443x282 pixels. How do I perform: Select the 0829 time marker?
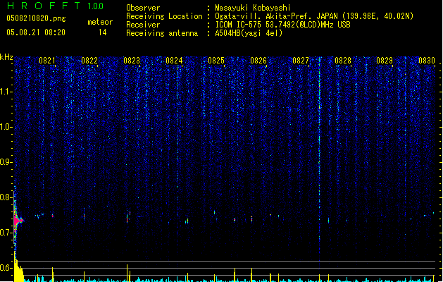pos(385,61)
